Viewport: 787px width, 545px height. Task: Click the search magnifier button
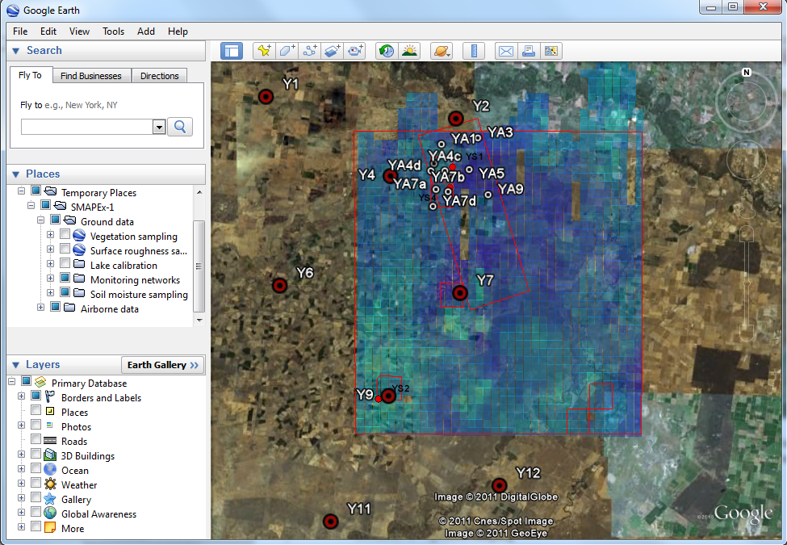[x=180, y=127]
